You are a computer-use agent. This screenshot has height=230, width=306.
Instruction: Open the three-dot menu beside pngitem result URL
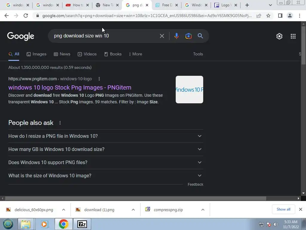[x=99, y=79]
